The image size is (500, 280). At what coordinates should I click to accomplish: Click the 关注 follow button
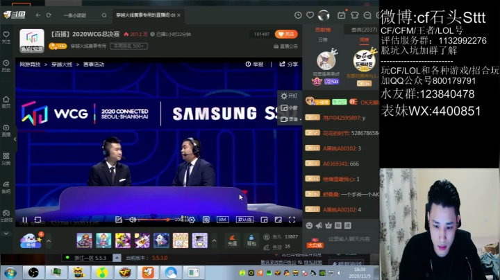click(286, 34)
